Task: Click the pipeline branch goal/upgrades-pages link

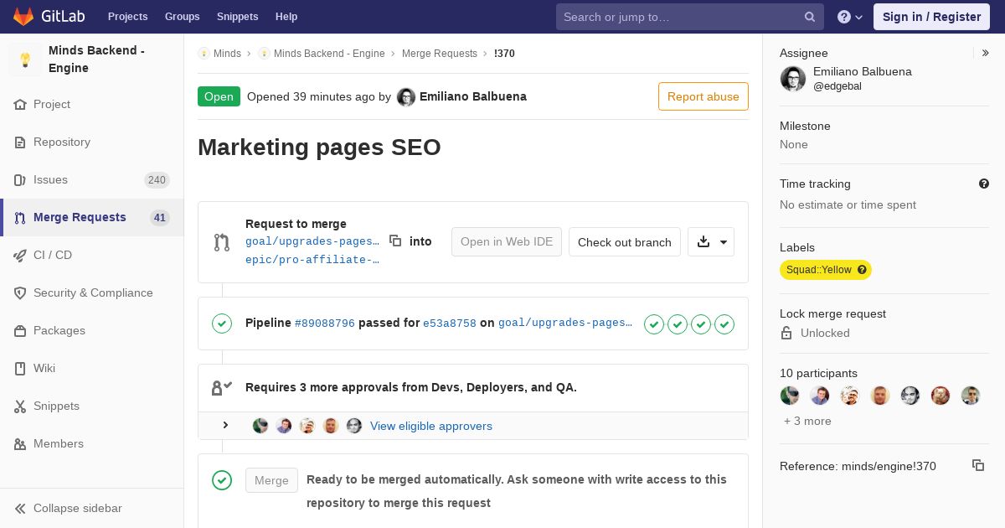Action: 565,323
